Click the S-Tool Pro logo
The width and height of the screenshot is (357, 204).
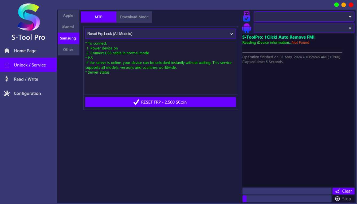(29, 17)
